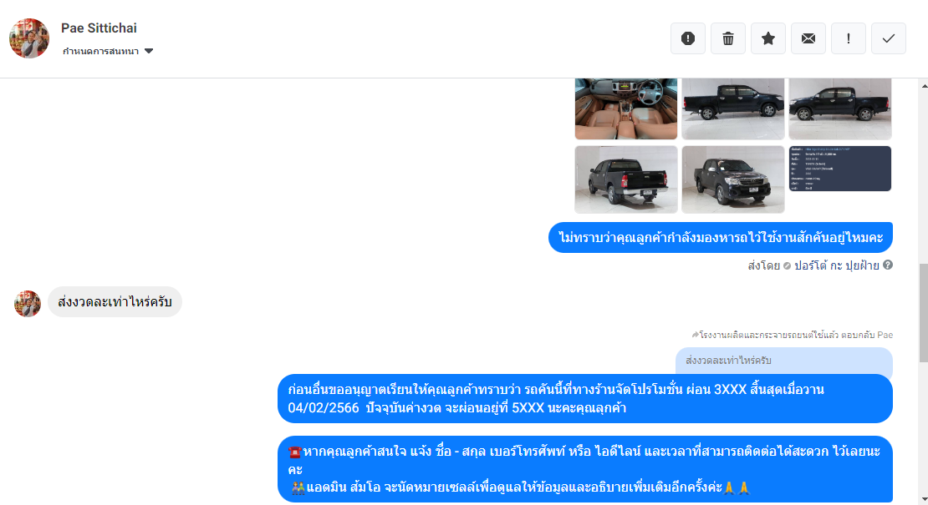Click the scrollbar up arrow
928x505 pixels.
pyautogui.click(x=924, y=86)
